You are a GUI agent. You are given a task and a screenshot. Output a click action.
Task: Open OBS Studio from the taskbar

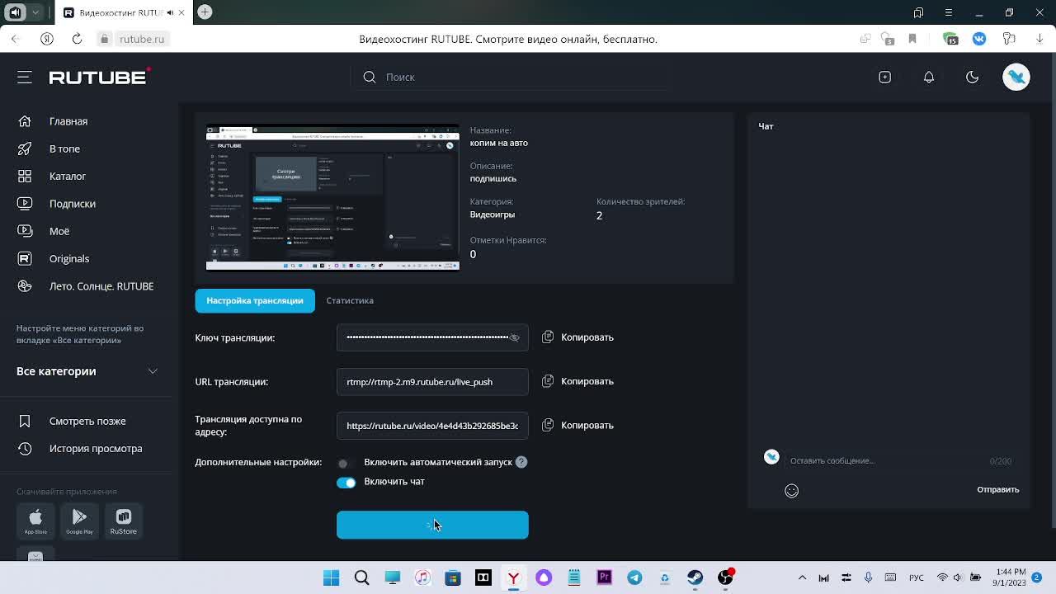(x=725, y=577)
